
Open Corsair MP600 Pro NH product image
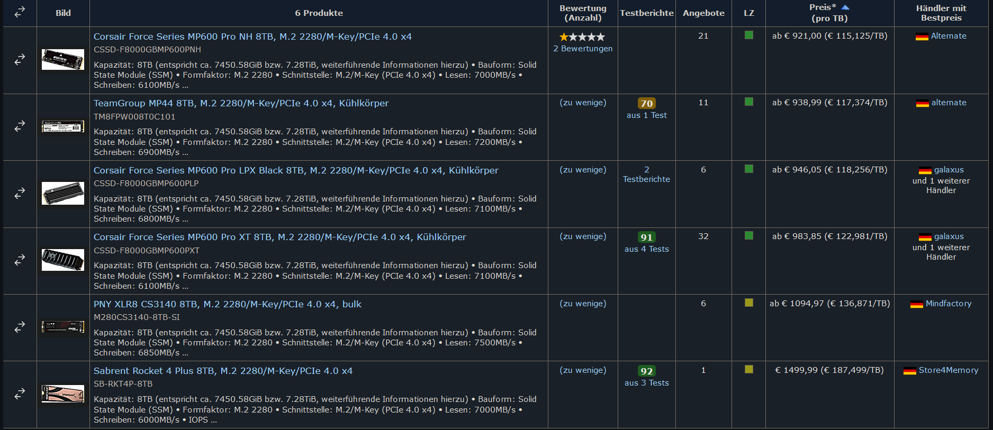pos(63,60)
